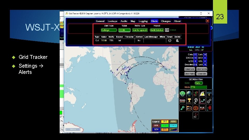The width and height of the screenshot is (249, 140).
Task: Click the QSO legend color swatch
Action: [173, 121]
